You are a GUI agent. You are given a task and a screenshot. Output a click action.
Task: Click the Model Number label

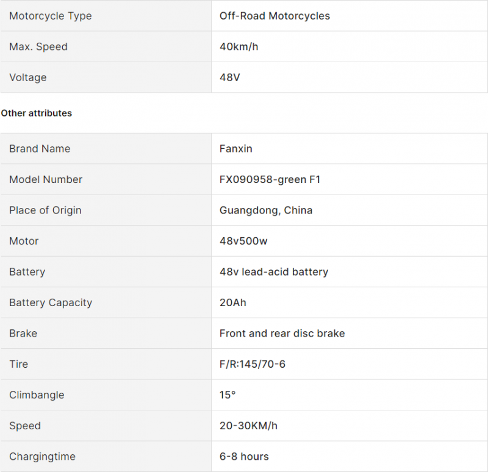[x=46, y=179]
